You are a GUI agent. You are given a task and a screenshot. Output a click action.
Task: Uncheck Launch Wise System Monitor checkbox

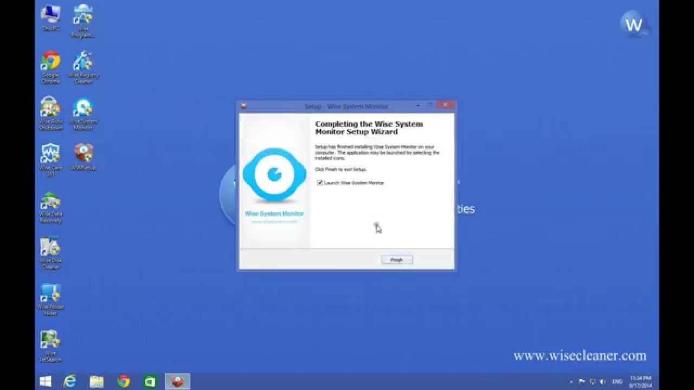coord(320,183)
